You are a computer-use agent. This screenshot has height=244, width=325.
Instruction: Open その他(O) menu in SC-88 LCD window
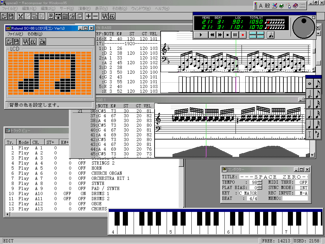click(35, 34)
